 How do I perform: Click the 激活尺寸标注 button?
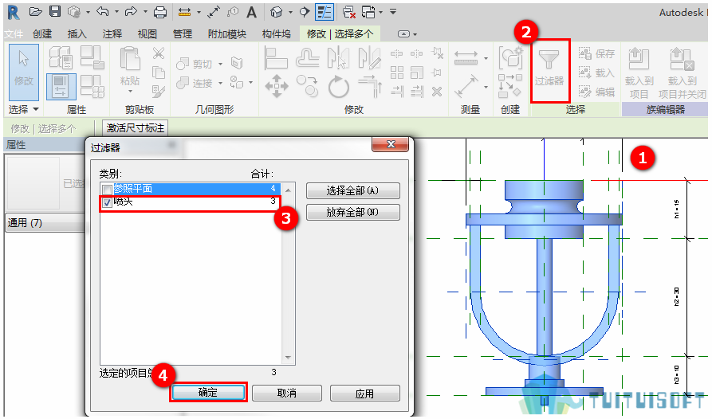[136, 128]
